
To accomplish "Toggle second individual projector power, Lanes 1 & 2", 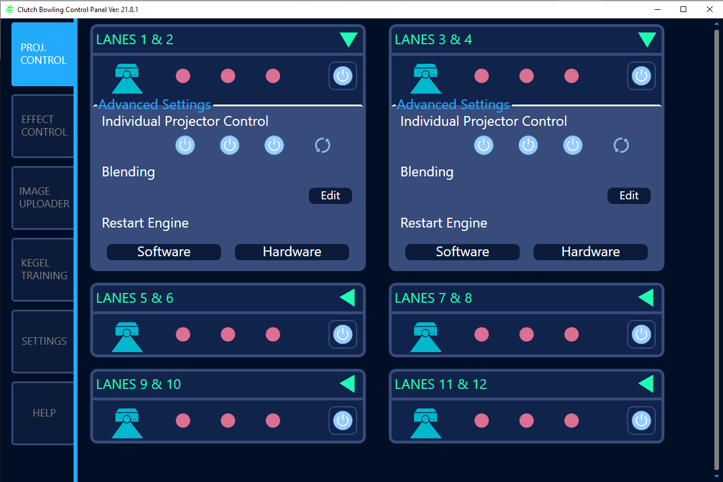I will [x=230, y=145].
